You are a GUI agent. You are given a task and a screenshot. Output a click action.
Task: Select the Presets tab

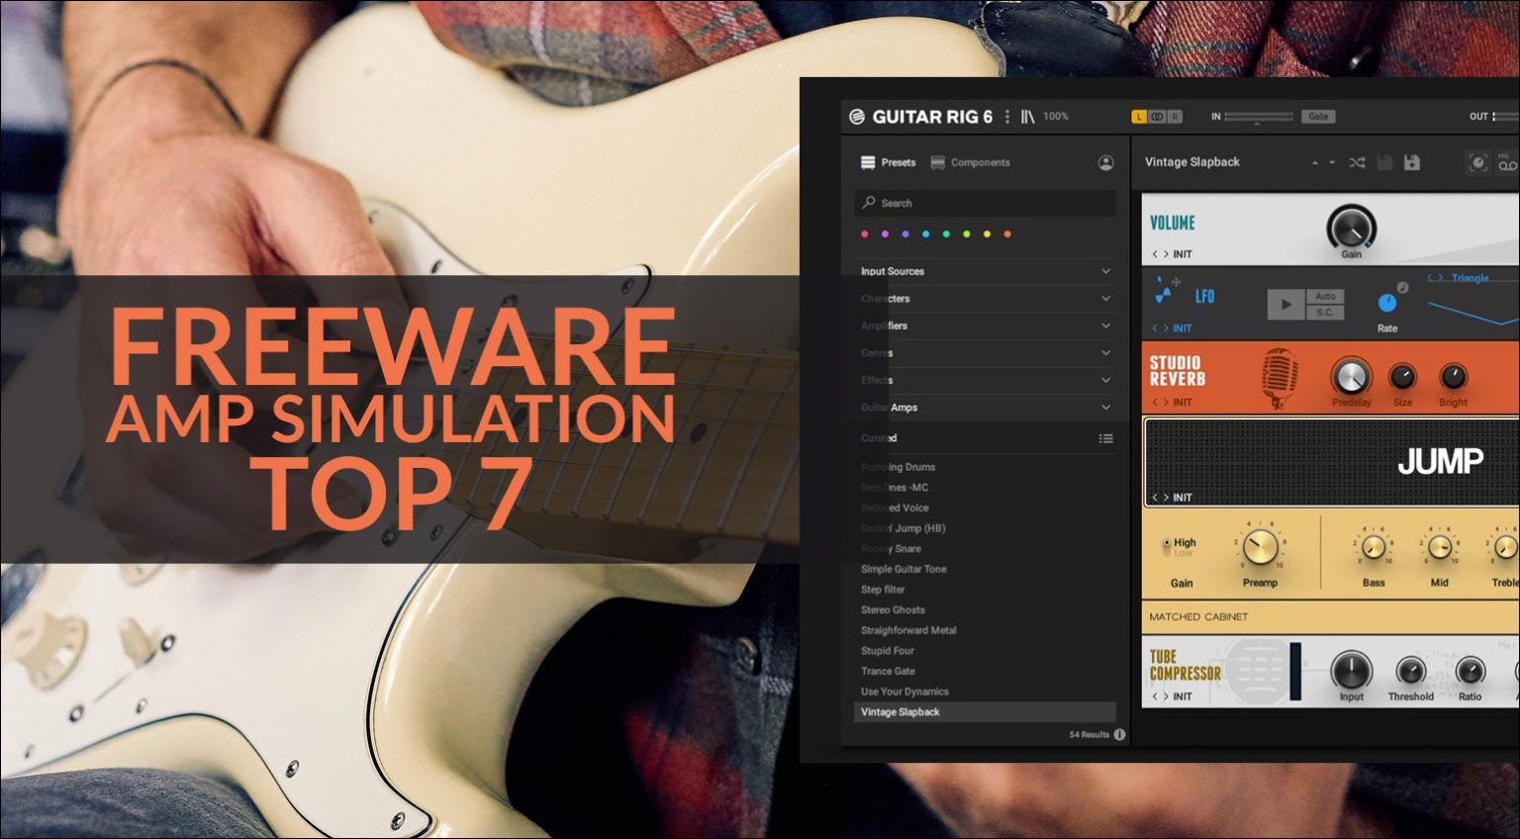[x=899, y=162]
